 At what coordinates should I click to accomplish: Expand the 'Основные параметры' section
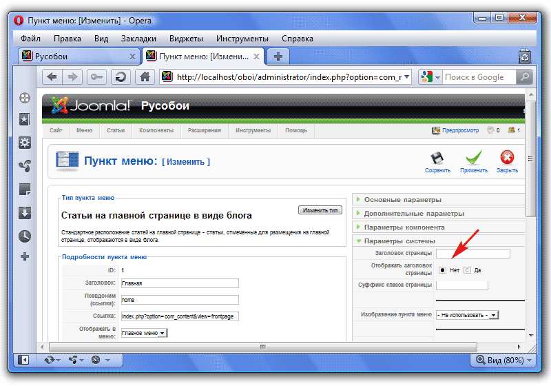pos(403,200)
